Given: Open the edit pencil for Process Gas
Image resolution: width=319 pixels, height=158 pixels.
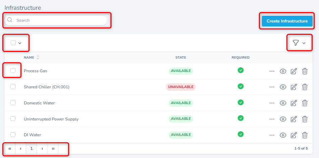Looking at the screenshot, I should (x=294, y=71).
